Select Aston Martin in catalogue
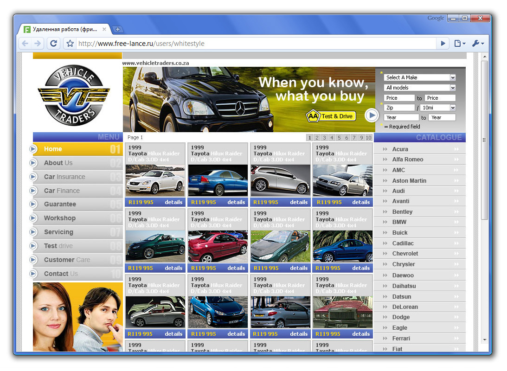 (x=409, y=181)
